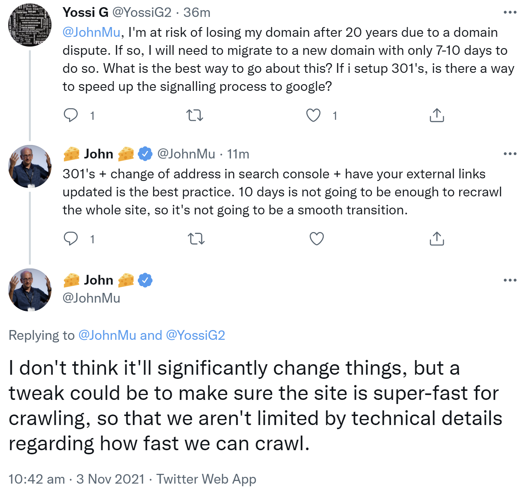Open Yossi G's profile picture

click(30, 25)
